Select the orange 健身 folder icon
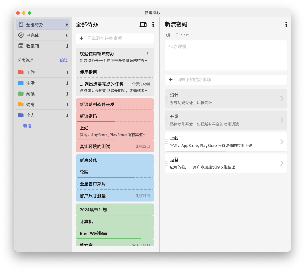 coord(21,104)
